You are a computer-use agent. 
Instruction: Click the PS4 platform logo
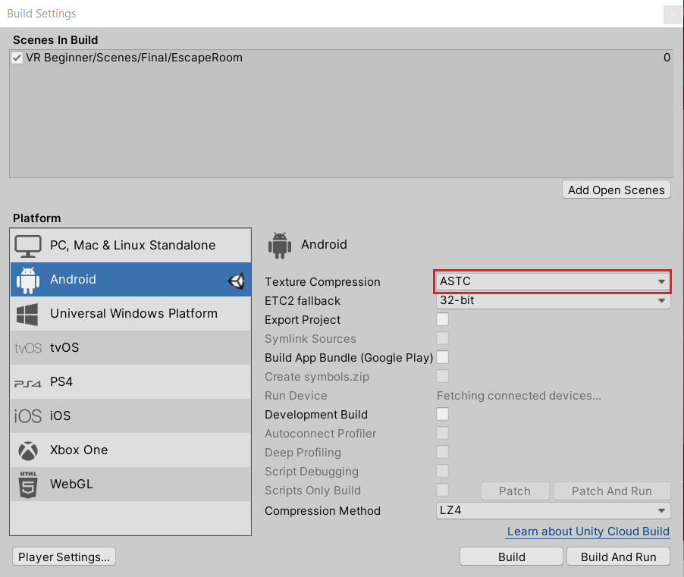pyautogui.click(x=28, y=382)
